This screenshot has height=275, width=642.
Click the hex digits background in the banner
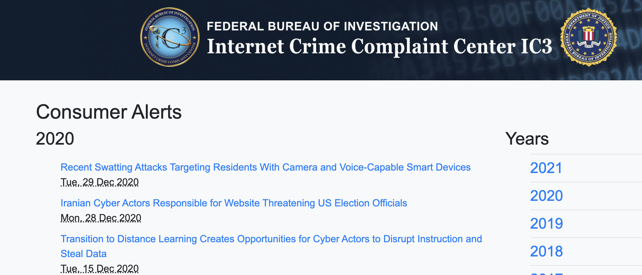507,15
